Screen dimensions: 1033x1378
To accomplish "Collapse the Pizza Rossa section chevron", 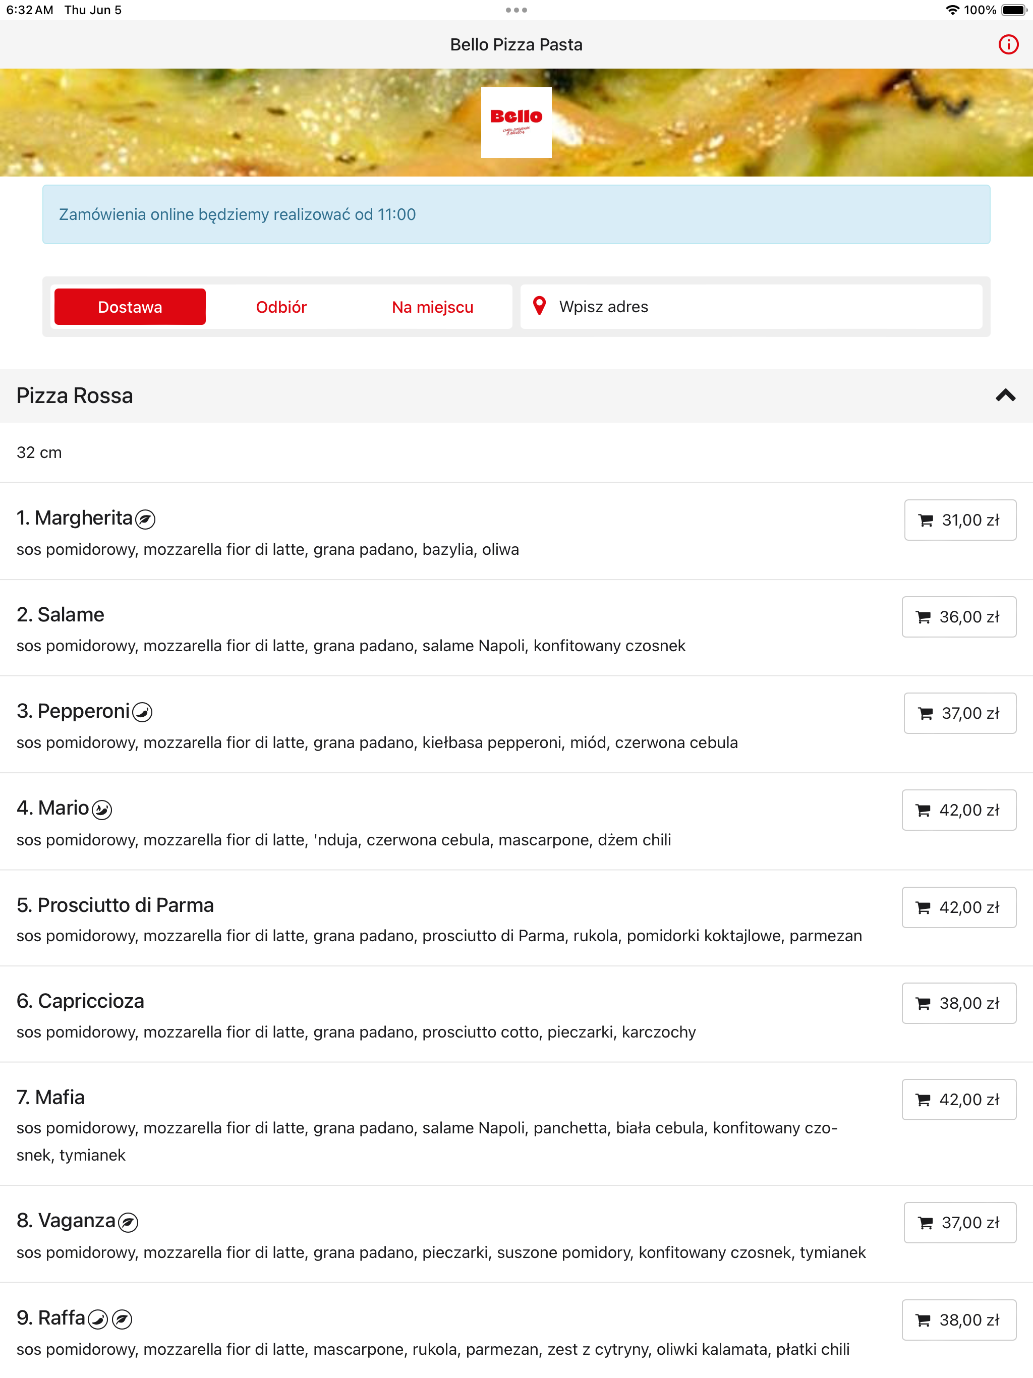I will [x=1005, y=395].
